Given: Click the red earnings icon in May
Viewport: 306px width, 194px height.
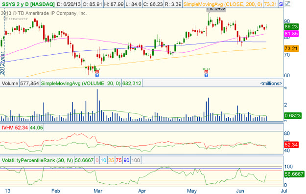Looking at the screenshot, I should click(x=206, y=72).
